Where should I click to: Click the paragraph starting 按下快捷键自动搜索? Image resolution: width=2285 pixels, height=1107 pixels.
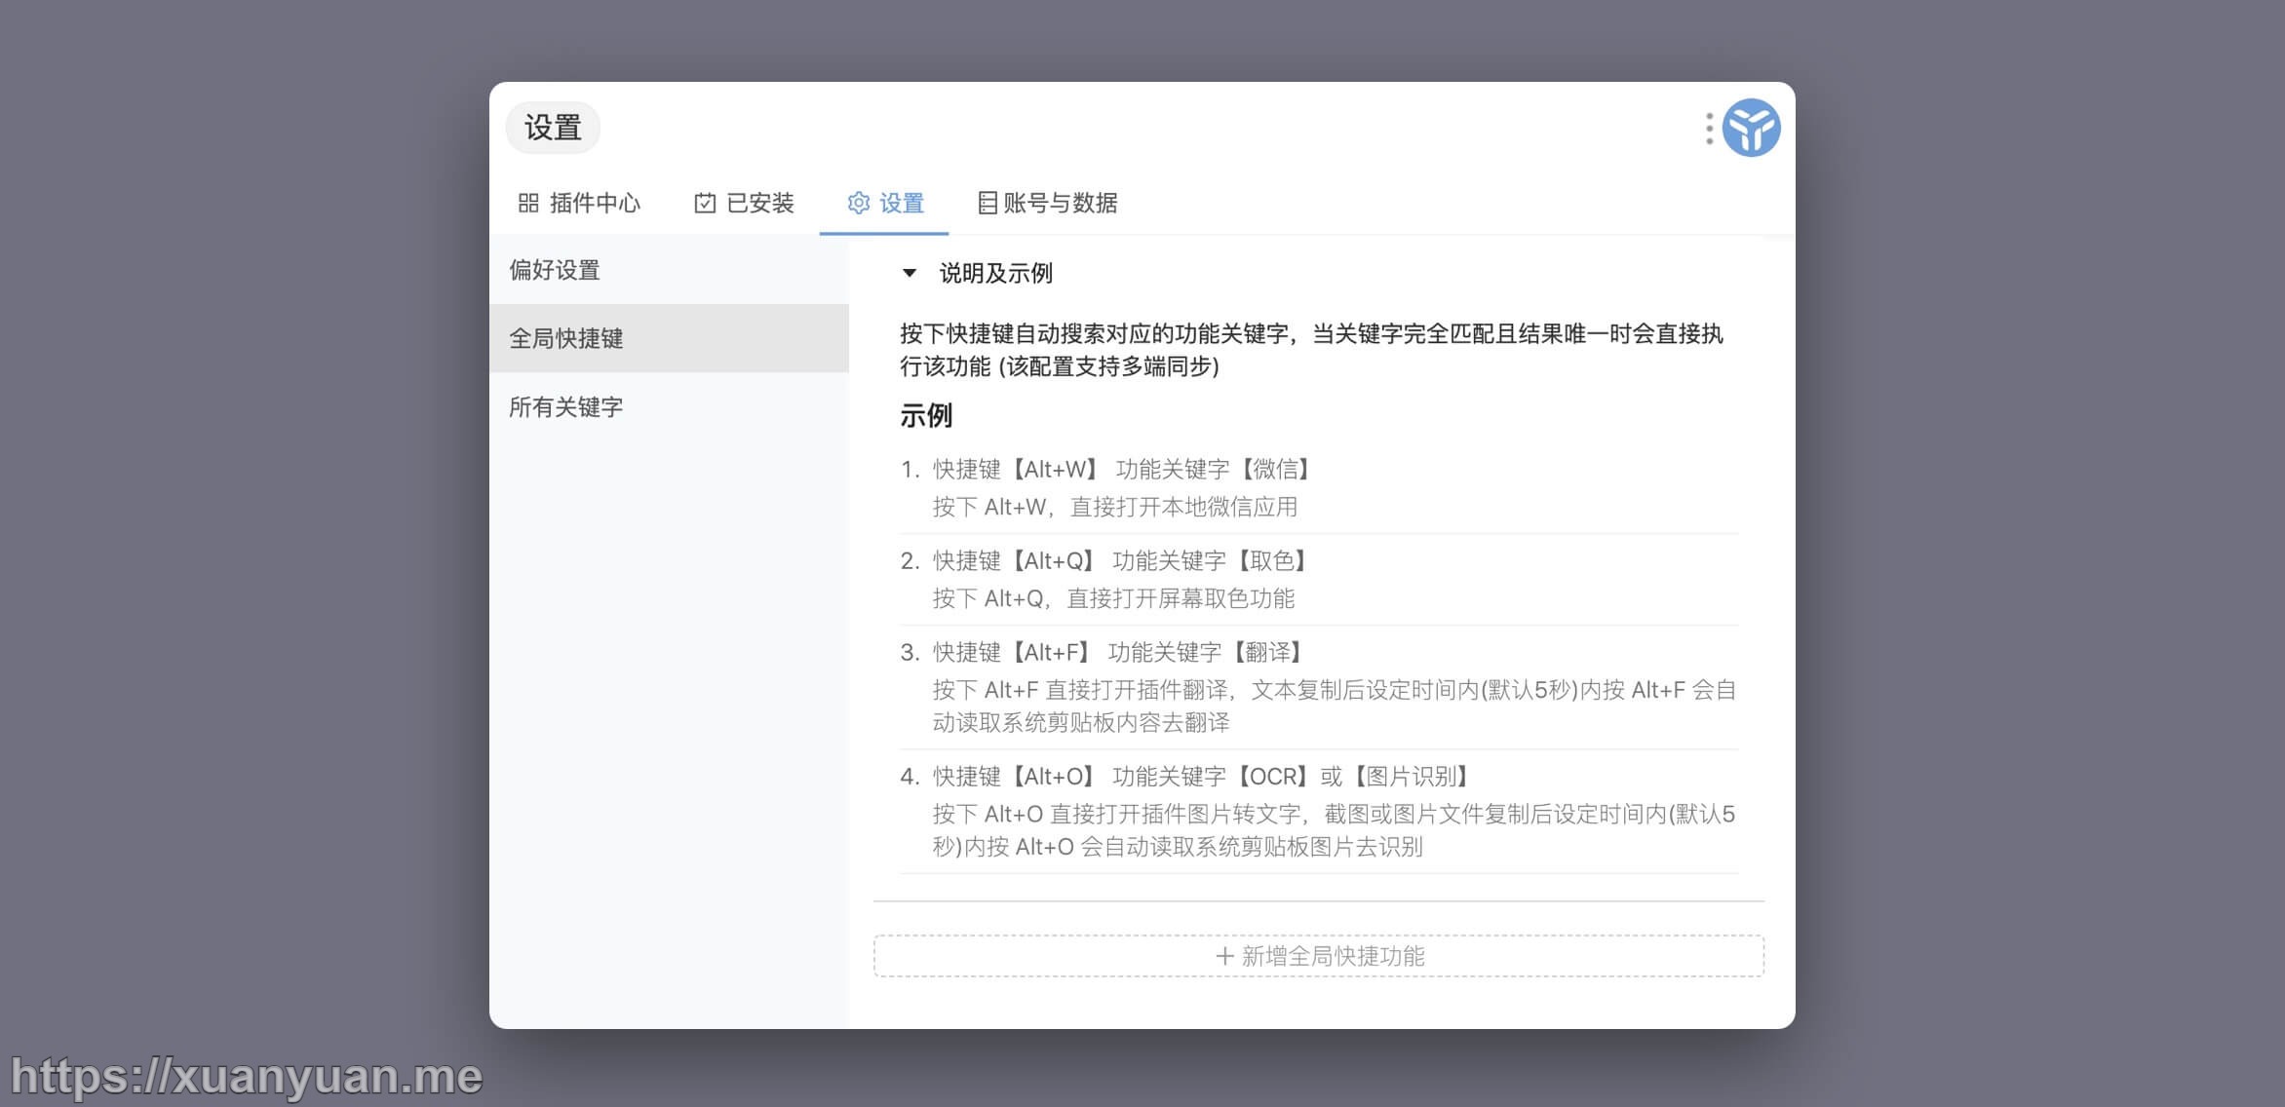1311,350
